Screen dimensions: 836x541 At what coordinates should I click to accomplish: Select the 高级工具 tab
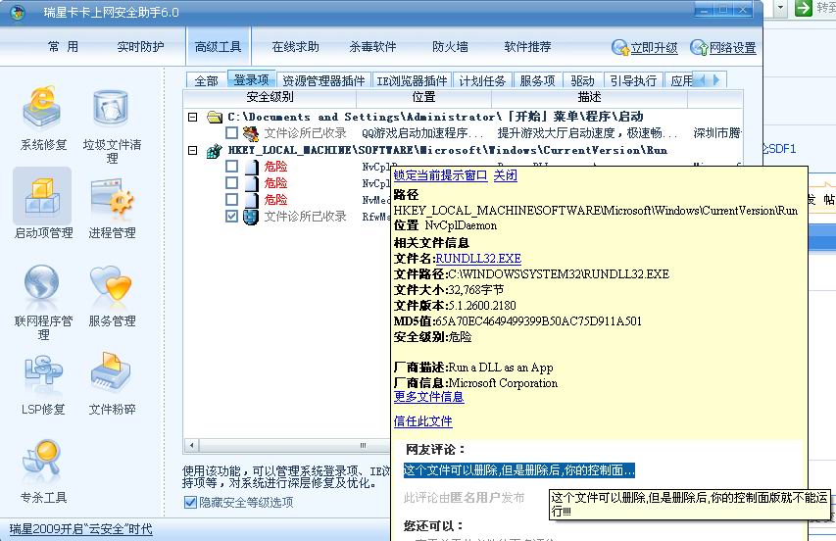(x=218, y=47)
